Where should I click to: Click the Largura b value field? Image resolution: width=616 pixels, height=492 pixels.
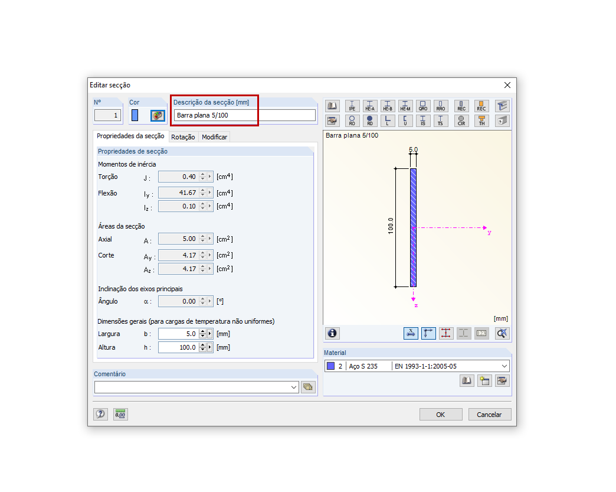(179, 334)
